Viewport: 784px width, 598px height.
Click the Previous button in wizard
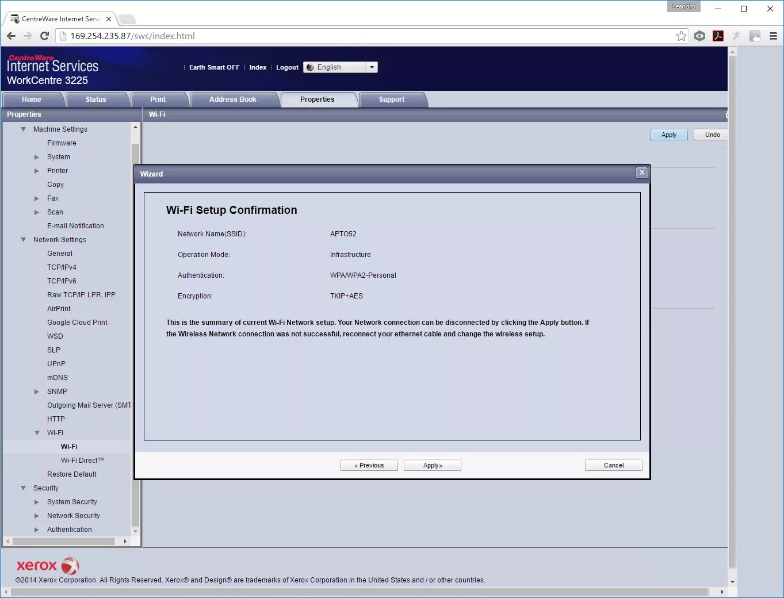(x=369, y=465)
